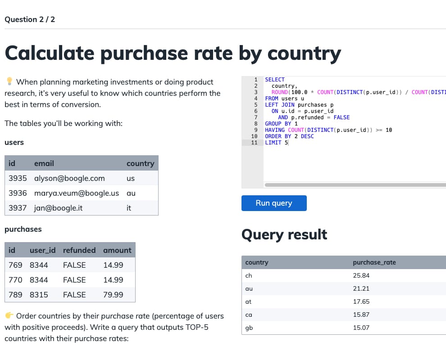The height and width of the screenshot is (351, 446).
Task: Click the SELECT keyword on line 1
Action: coord(274,80)
